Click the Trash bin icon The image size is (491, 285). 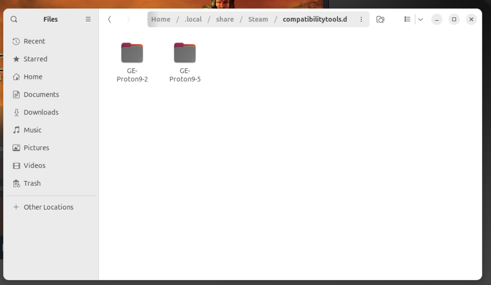(16, 183)
